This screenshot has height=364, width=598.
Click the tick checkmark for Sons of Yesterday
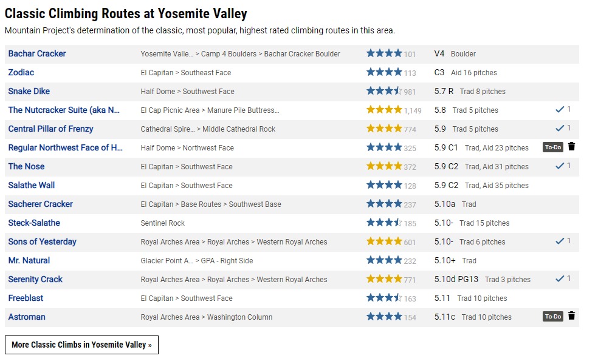560,241
